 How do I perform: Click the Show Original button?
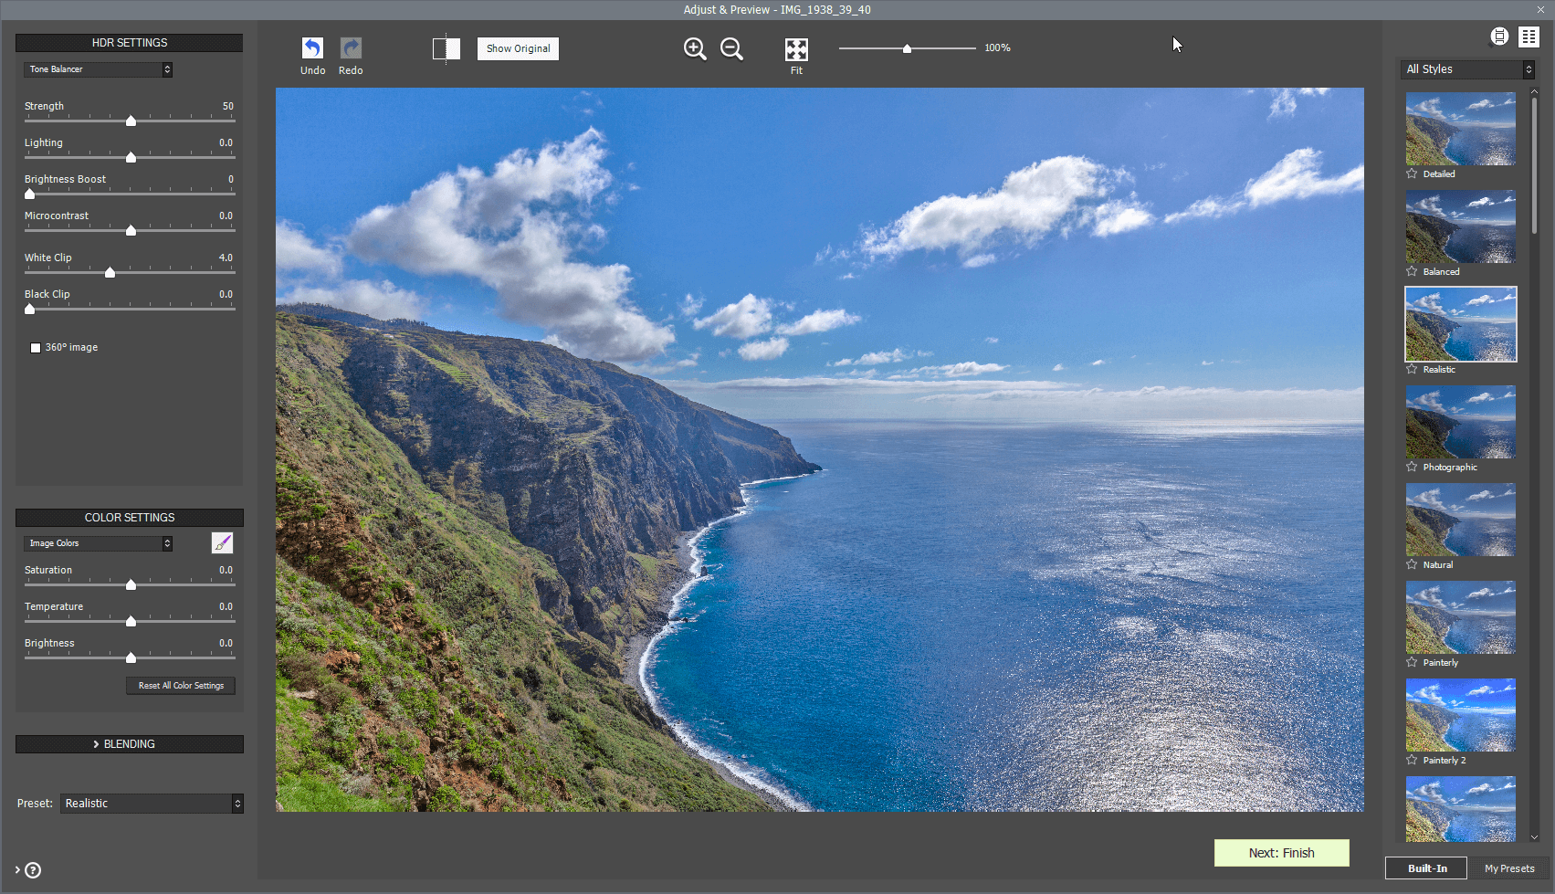(x=518, y=48)
